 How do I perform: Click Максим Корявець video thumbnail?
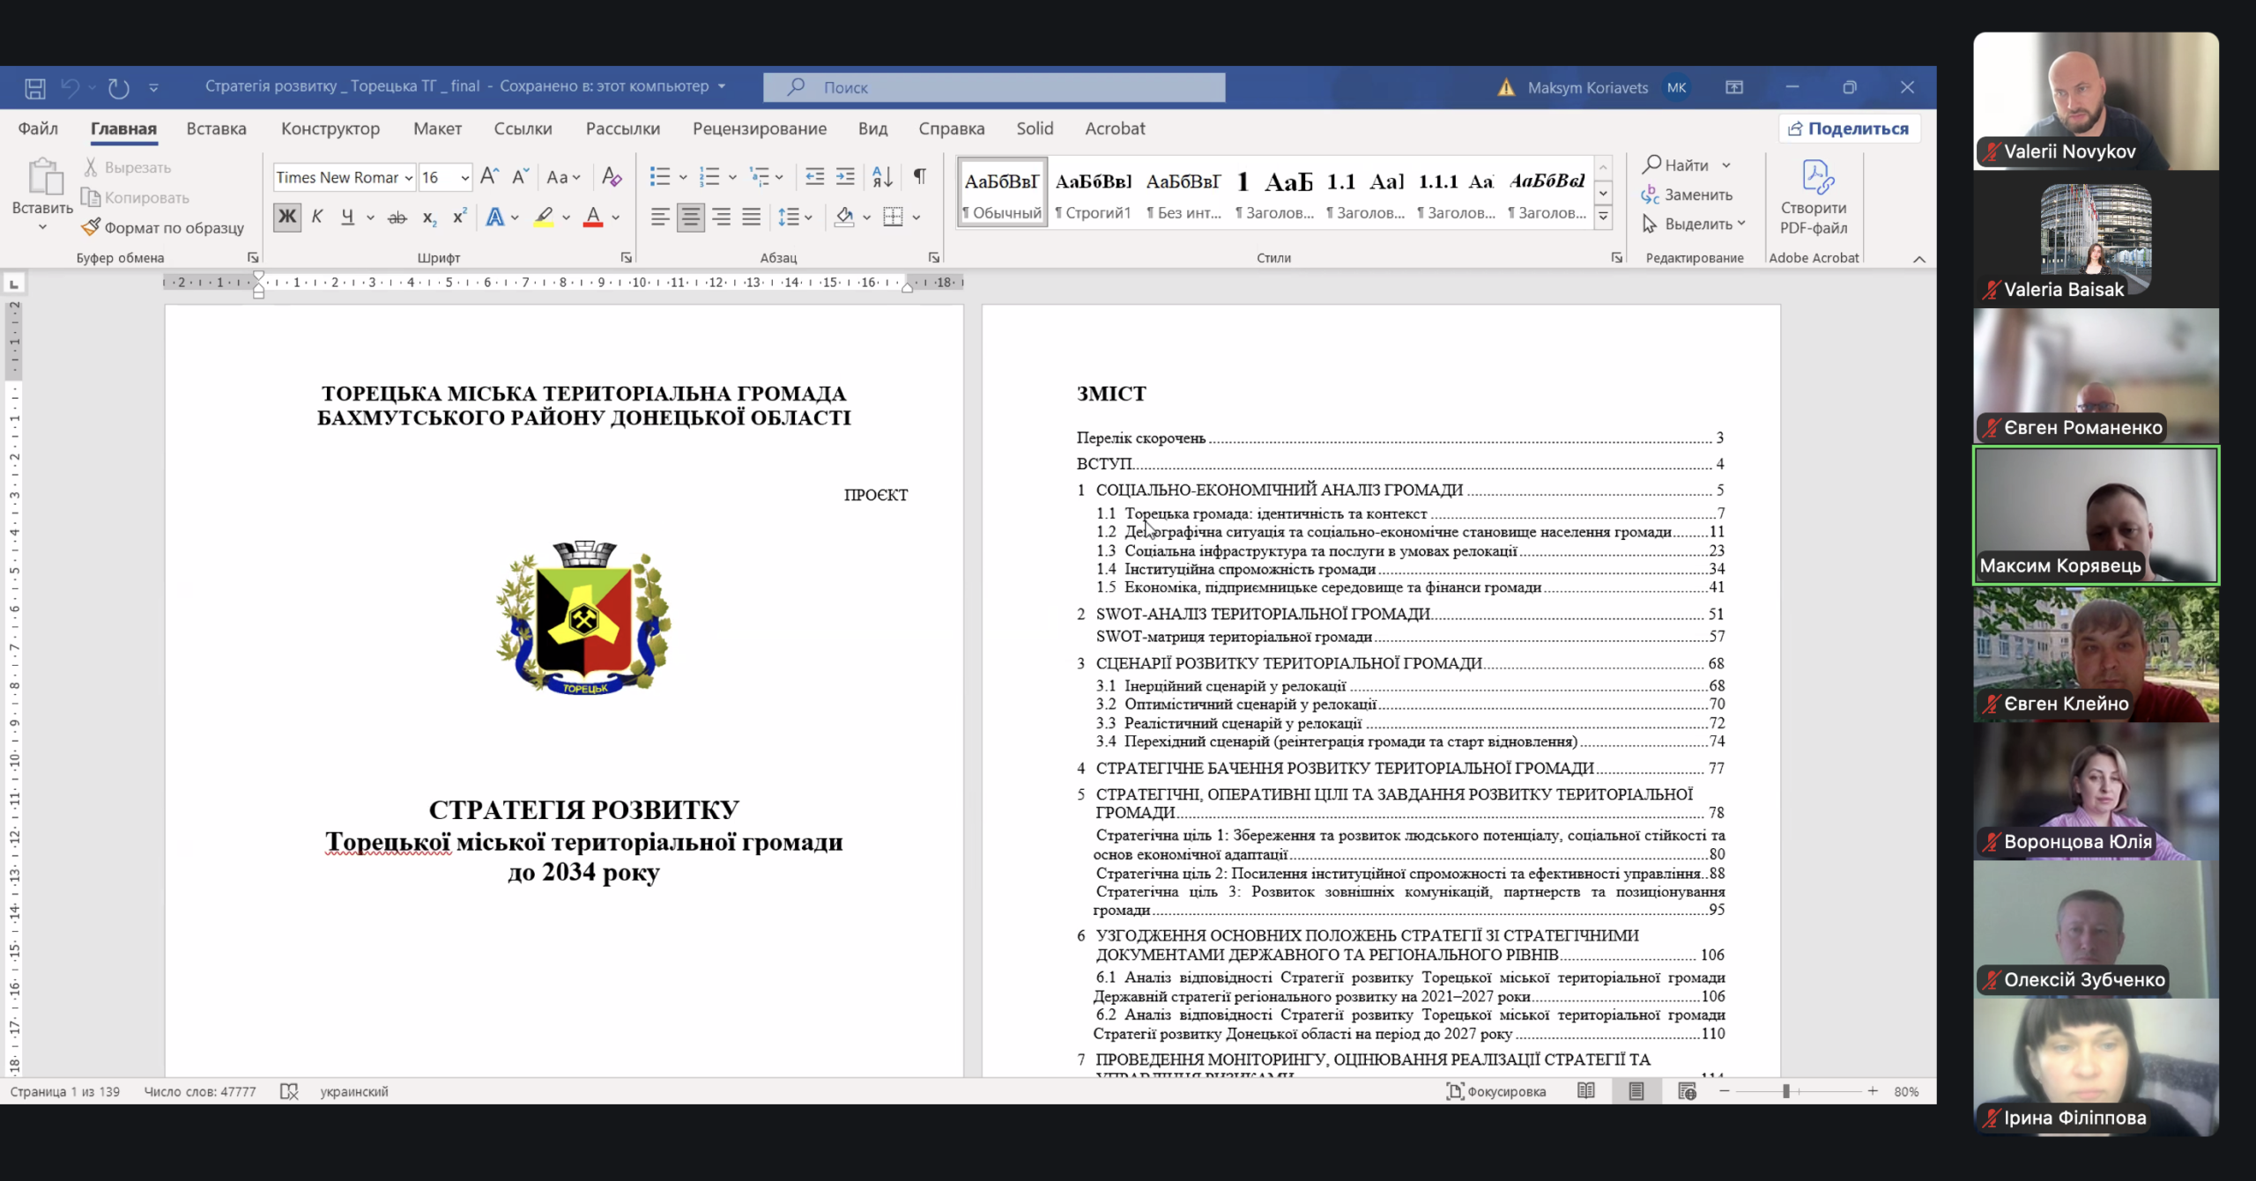[2096, 515]
